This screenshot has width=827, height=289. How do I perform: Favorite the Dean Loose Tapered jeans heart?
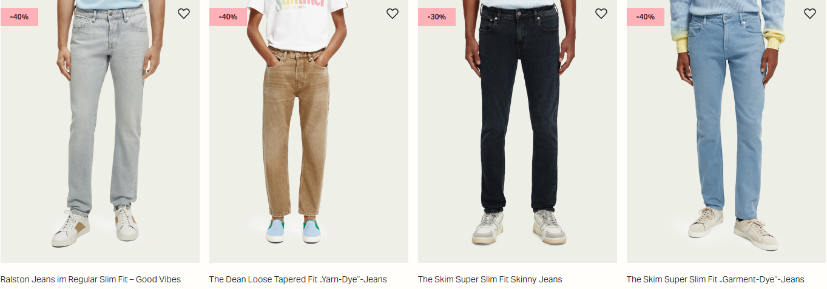[393, 13]
